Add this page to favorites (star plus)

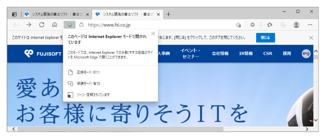(x=238, y=25)
